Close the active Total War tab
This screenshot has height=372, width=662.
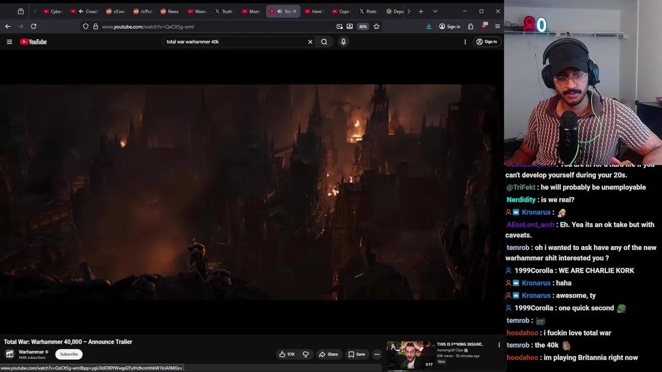point(295,11)
